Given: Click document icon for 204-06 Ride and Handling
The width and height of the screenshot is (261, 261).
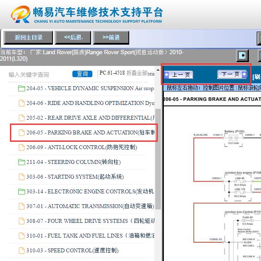Looking at the screenshot, I should (x=22, y=103).
